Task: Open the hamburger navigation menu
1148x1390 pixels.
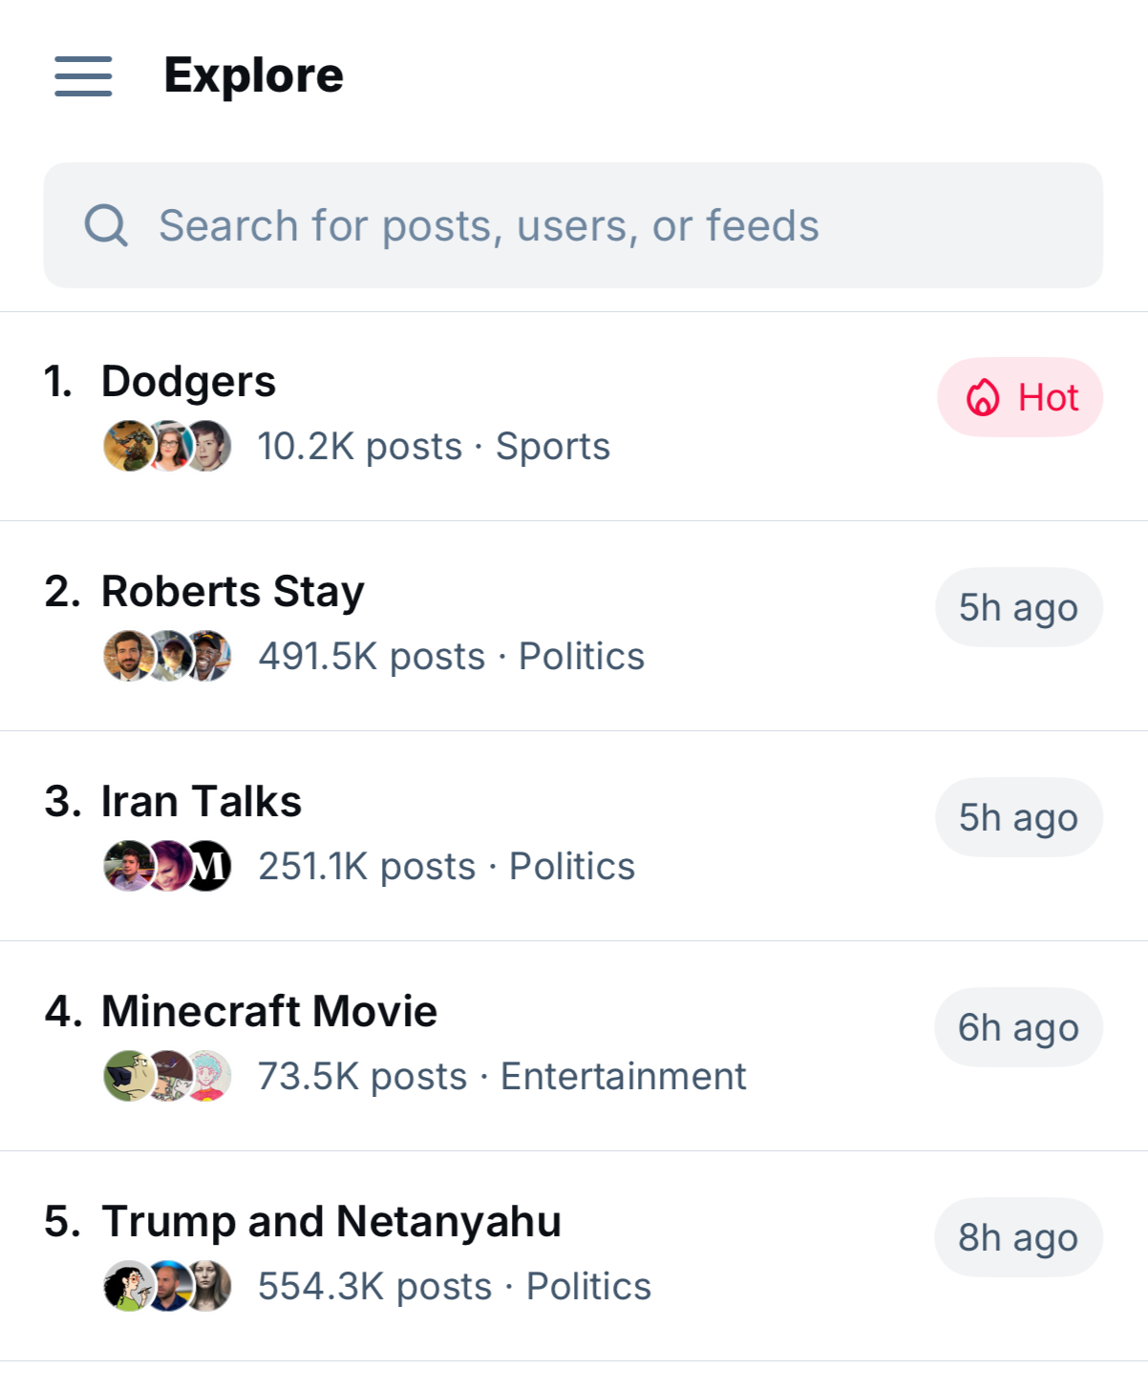Action: (83, 76)
